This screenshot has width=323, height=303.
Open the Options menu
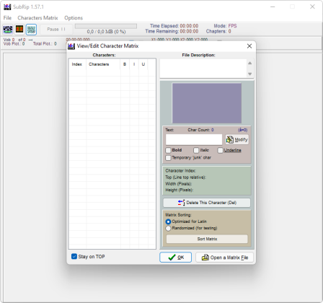click(74, 18)
